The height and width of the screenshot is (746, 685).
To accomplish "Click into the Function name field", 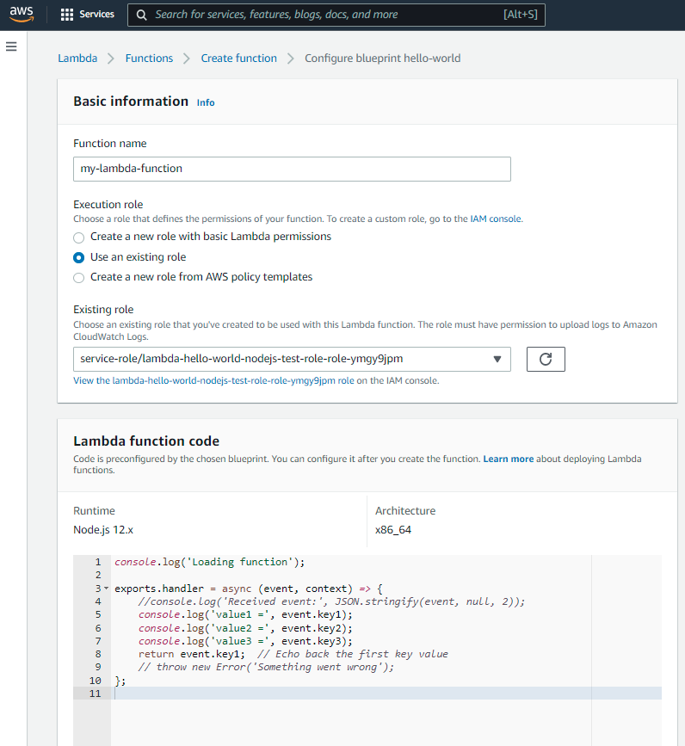I will 292,169.
